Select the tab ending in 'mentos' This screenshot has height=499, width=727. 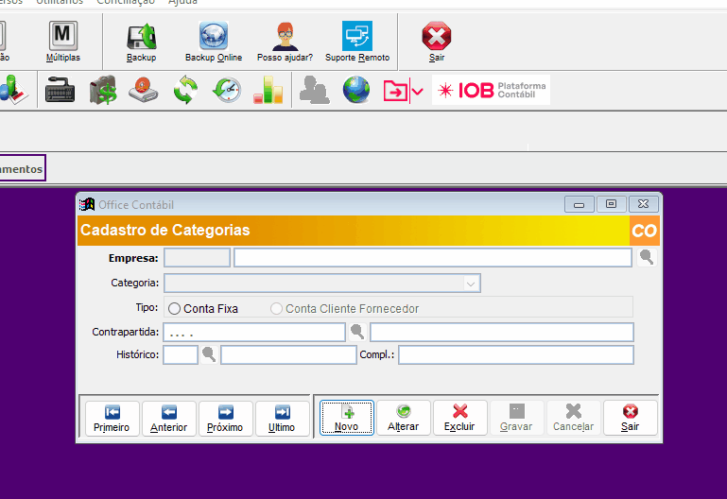point(22,168)
